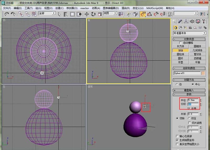Select the 中心 creation method radio
Screen dimensions: 210x150
click(x=193, y=84)
